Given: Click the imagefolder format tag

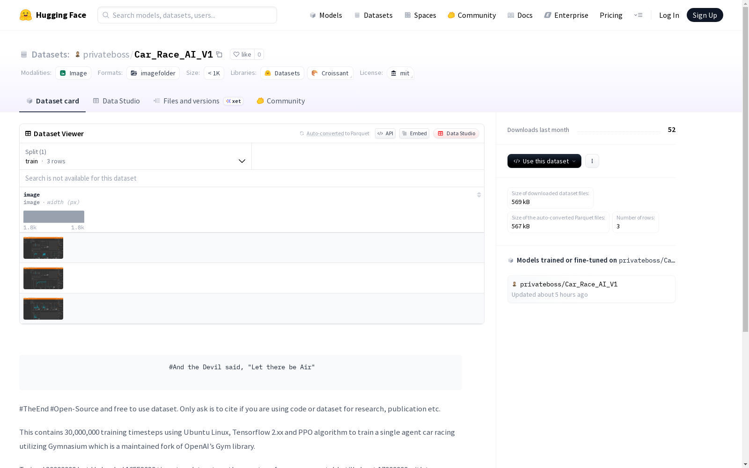Looking at the screenshot, I should 153,73.
